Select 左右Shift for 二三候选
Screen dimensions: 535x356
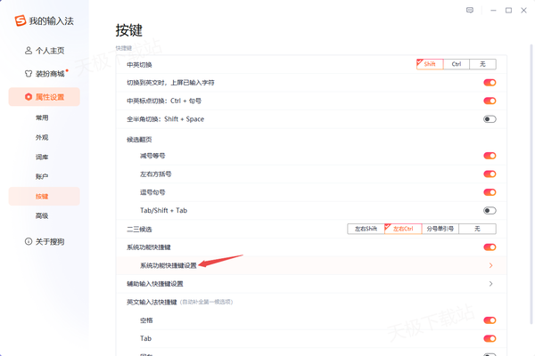pos(366,229)
